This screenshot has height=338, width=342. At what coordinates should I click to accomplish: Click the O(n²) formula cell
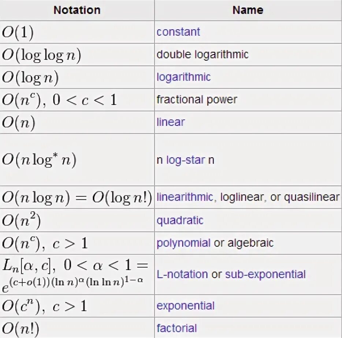21,221
